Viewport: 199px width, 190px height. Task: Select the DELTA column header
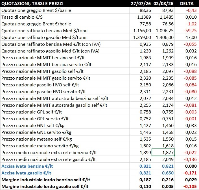187,3
